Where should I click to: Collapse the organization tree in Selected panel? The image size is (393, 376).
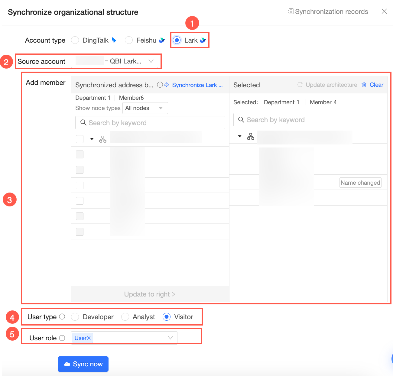(240, 137)
